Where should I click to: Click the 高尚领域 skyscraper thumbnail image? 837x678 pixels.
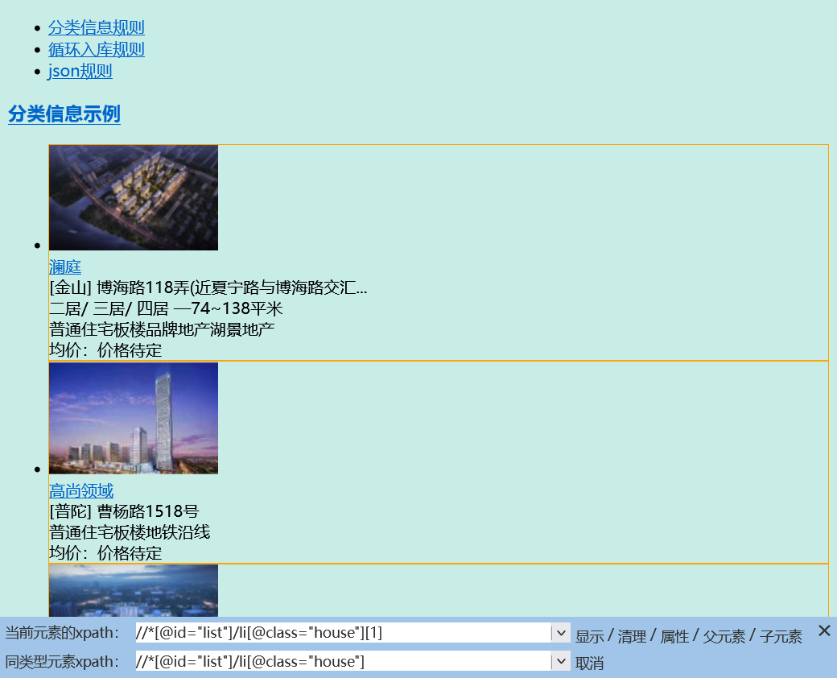[133, 418]
